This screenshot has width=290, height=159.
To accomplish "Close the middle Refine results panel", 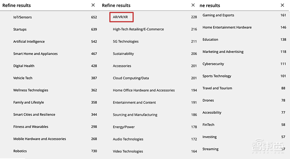I will [193, 5].
